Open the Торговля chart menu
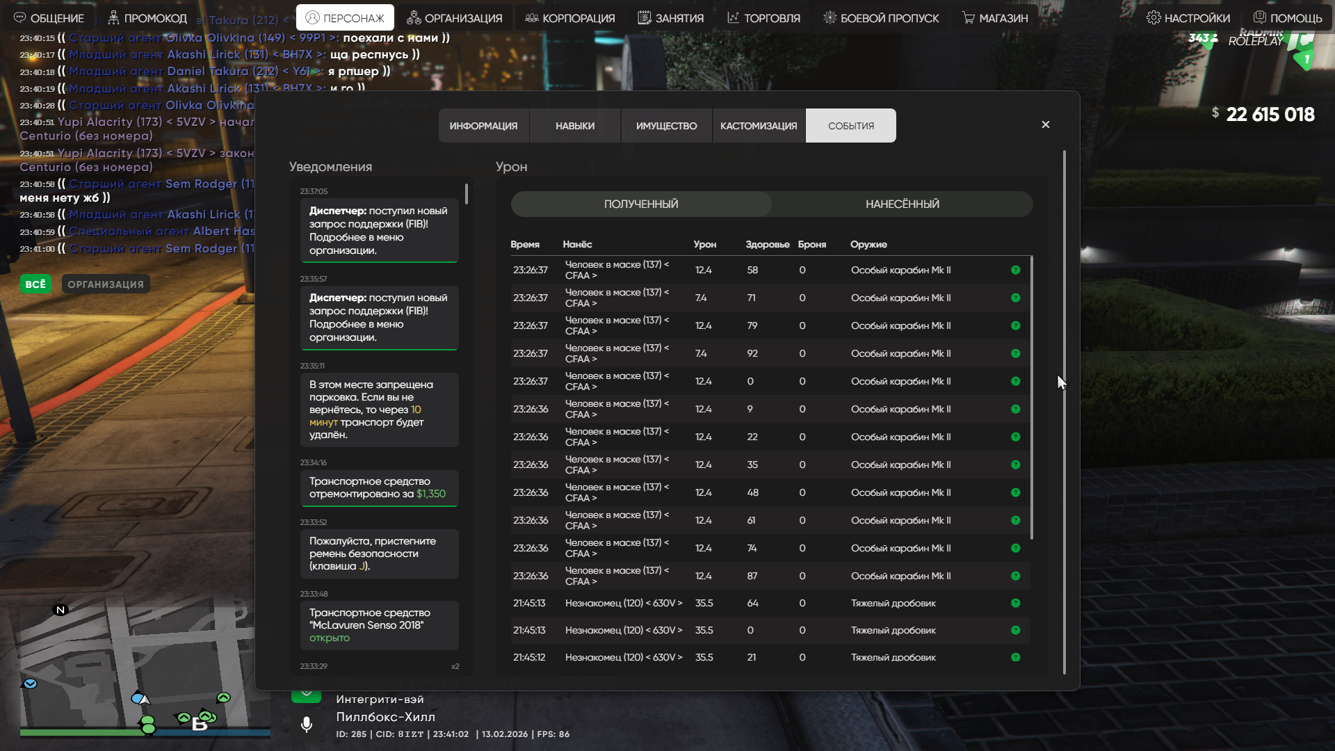The height and width of the screenshot is (751, 1335). tap(763, 18)
